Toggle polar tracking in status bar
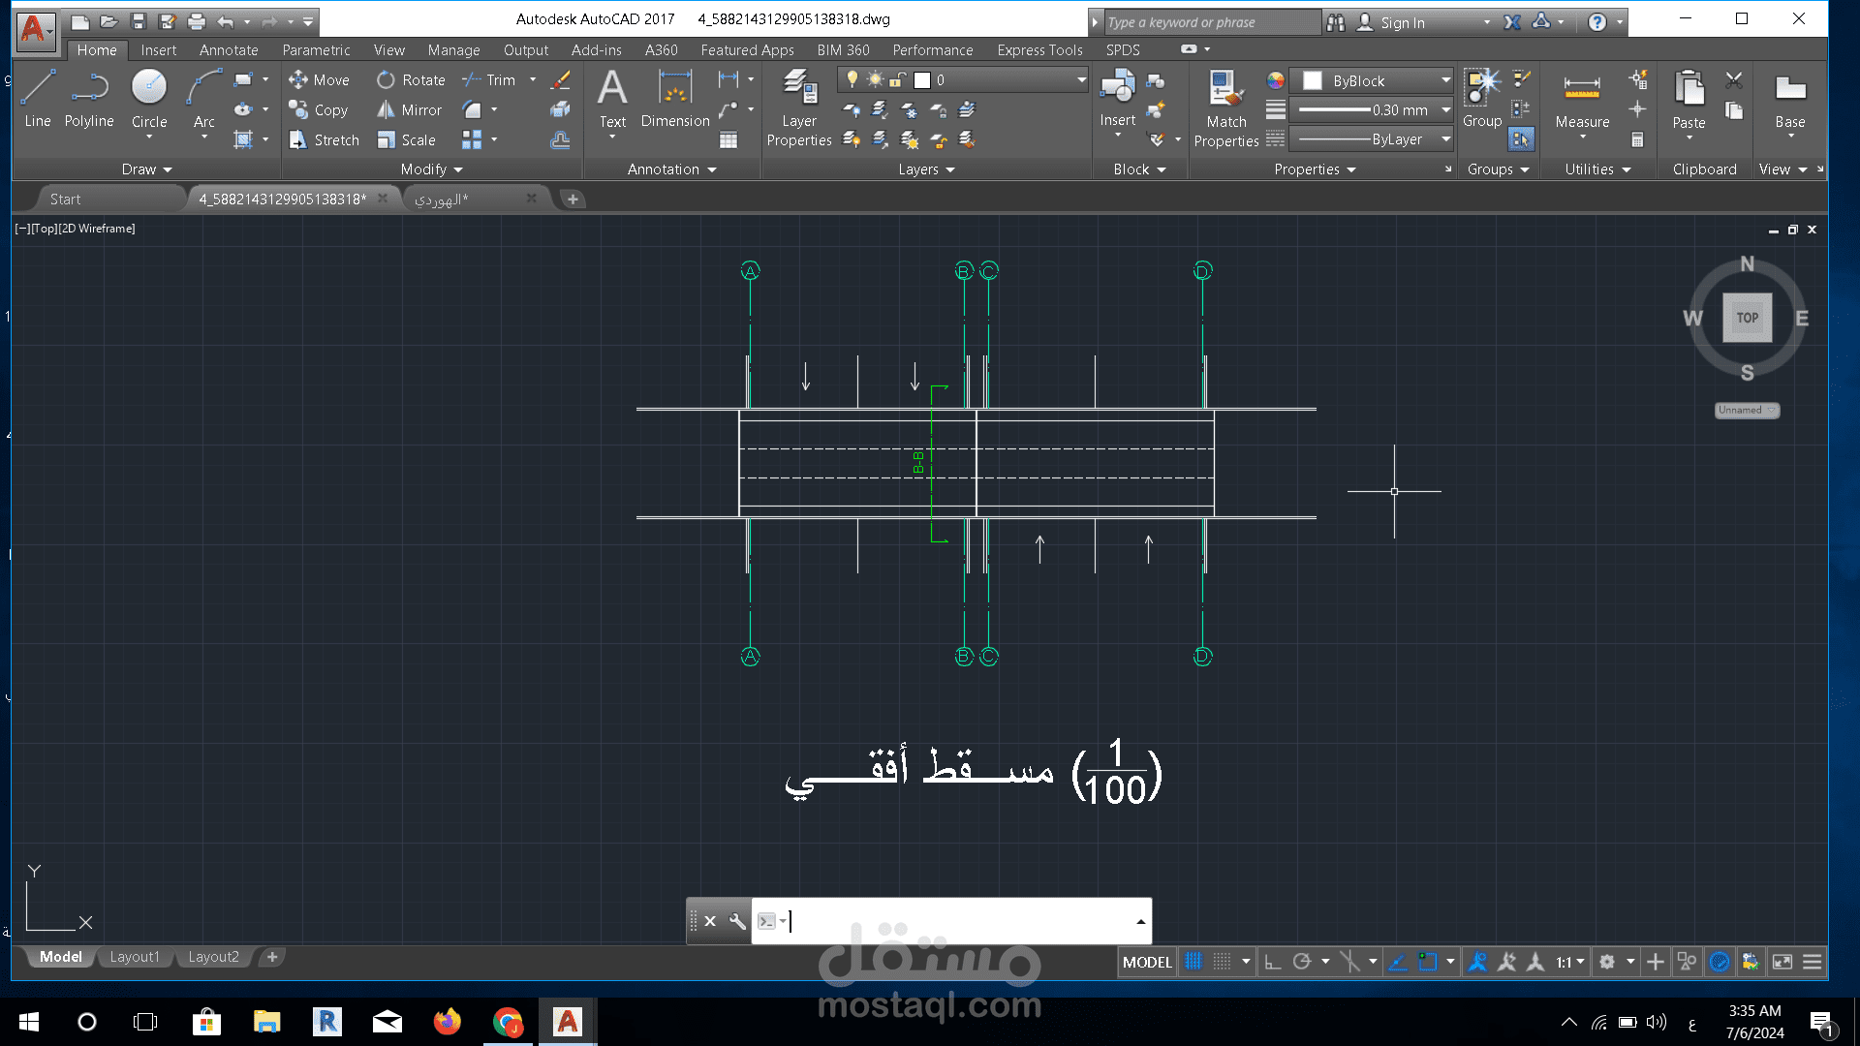This screenshot has height=1046, width=1860. [1302, 962]
